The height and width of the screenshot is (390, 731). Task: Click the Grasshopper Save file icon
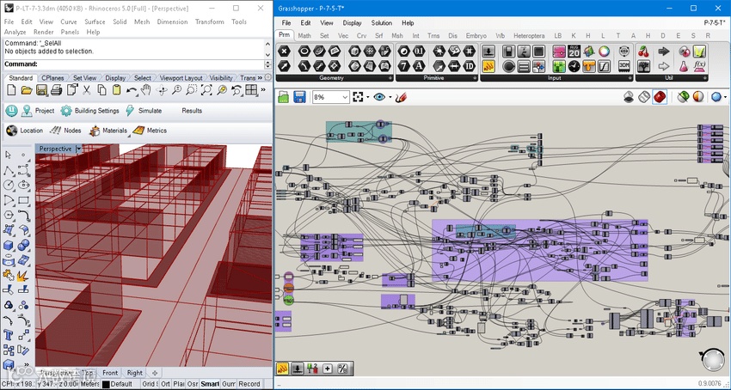tap(299, 97)
